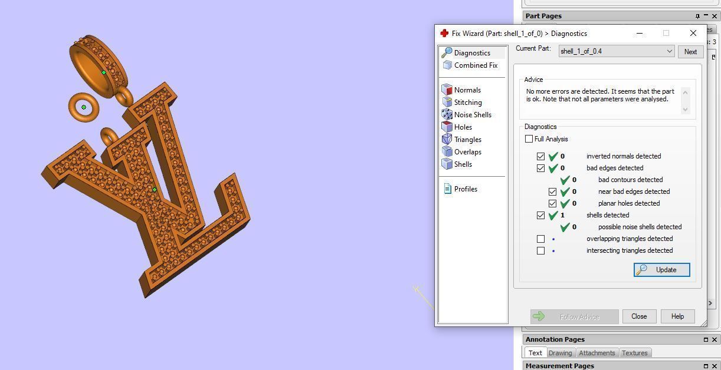Click the grayed Follow Advice button
The height and width of the screenshot is (370, 721).
574,316
